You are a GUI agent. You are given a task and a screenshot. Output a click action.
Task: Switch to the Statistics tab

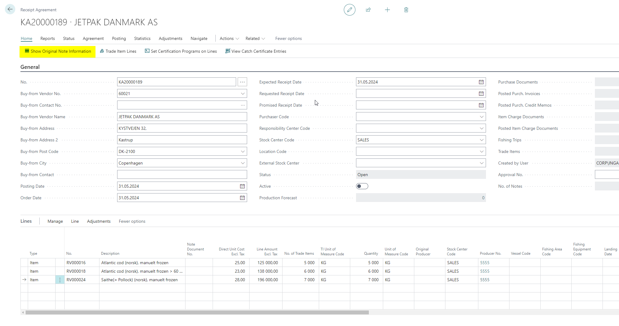point(142,38)
